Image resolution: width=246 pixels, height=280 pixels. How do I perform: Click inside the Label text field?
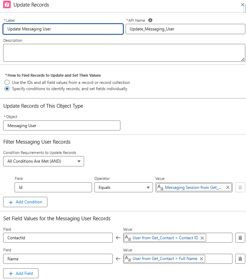tap(63, 29)
